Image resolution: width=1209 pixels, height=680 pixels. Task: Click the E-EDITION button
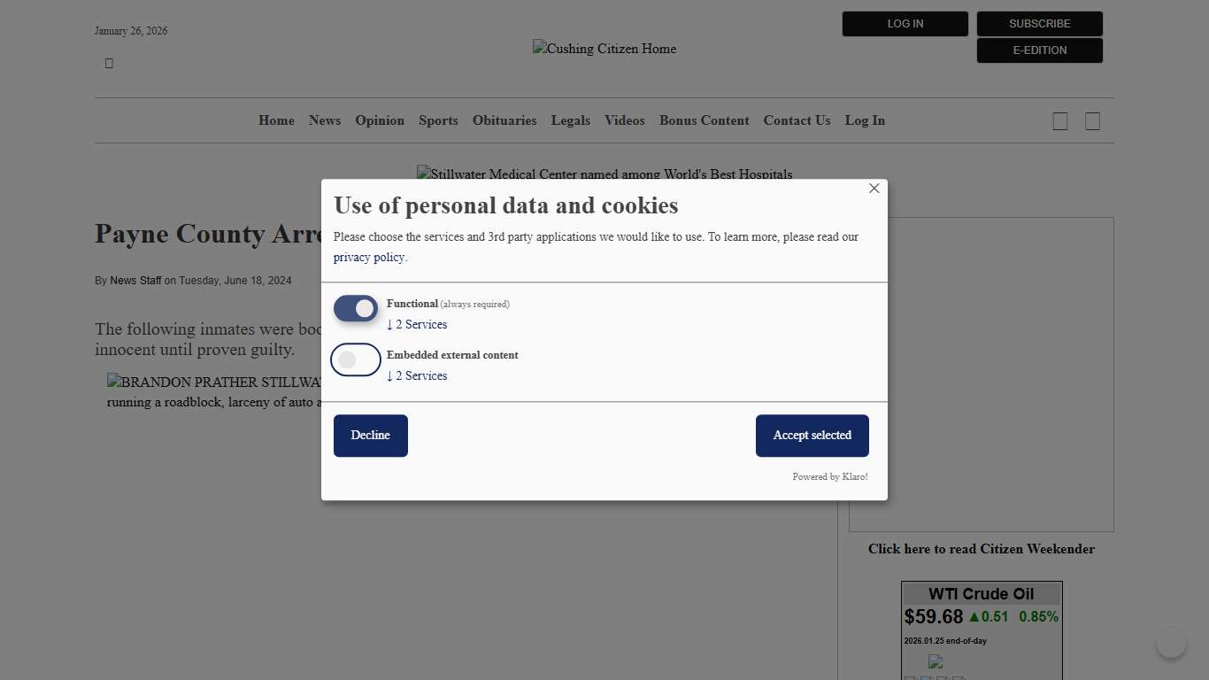click(1039, 50)
